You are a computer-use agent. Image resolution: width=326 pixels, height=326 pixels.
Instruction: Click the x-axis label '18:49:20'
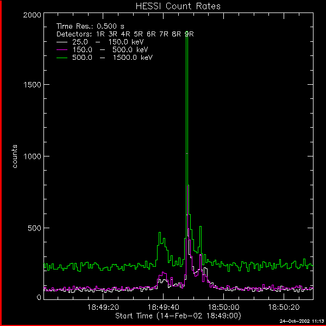[x=103, y=307]
